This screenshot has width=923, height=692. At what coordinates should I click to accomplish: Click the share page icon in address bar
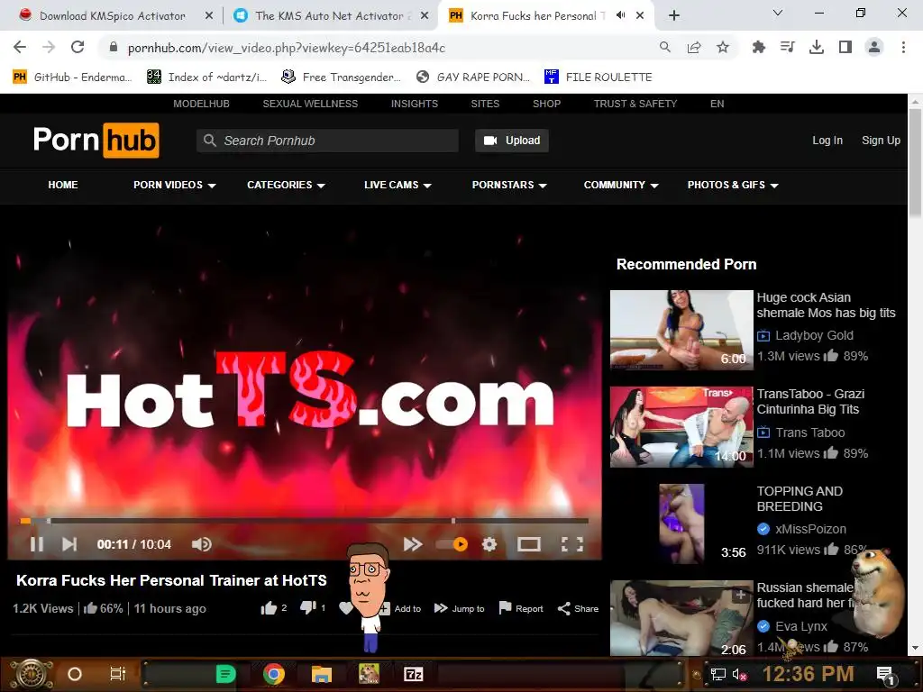click(x=694, y=47)
